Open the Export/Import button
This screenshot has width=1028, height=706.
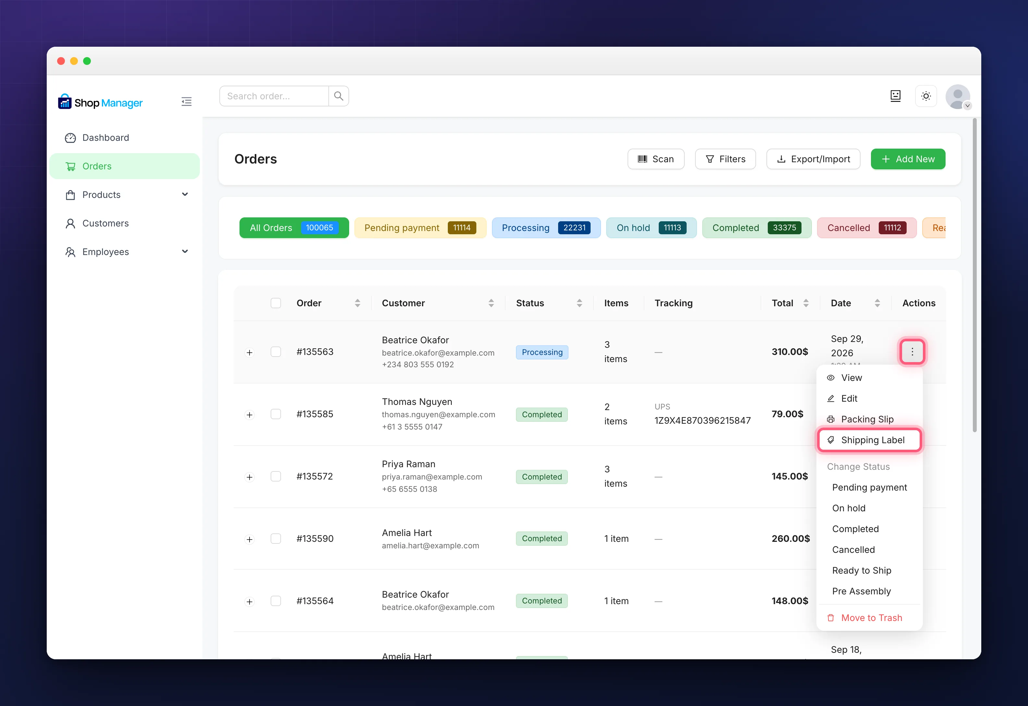813,159
